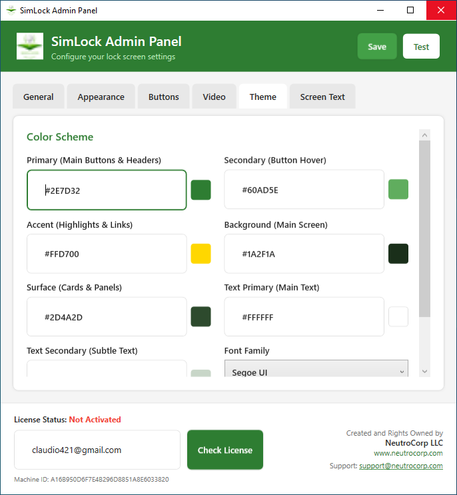Open the support@neutrocorp.com email link
The image size is (457, 495).
tap(400, 466)
